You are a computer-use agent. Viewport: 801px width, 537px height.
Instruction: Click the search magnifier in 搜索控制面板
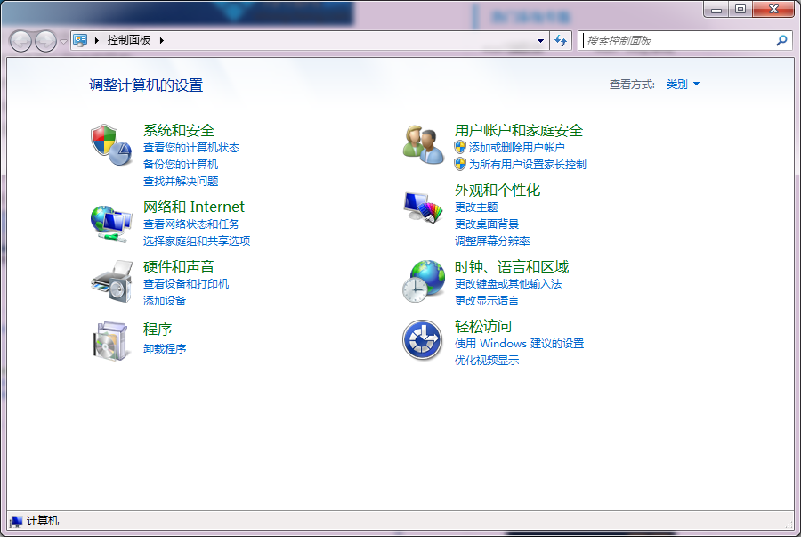pos(780,40)
